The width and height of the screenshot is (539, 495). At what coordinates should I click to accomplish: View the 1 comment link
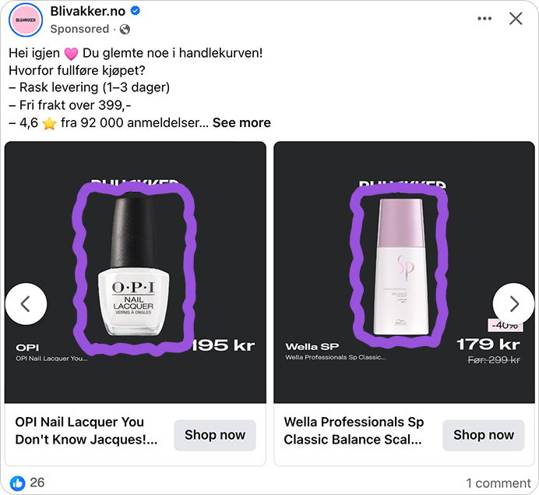pyautogui.click(x=498, y=483)
